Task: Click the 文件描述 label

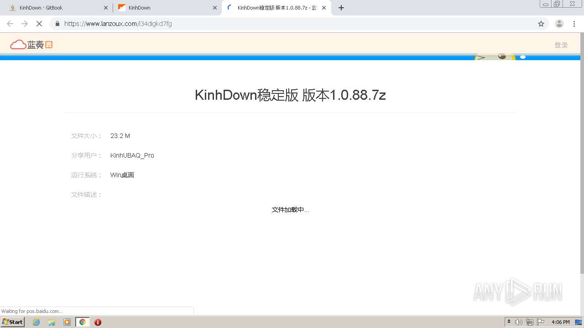Action: click(x=86, y=195)
